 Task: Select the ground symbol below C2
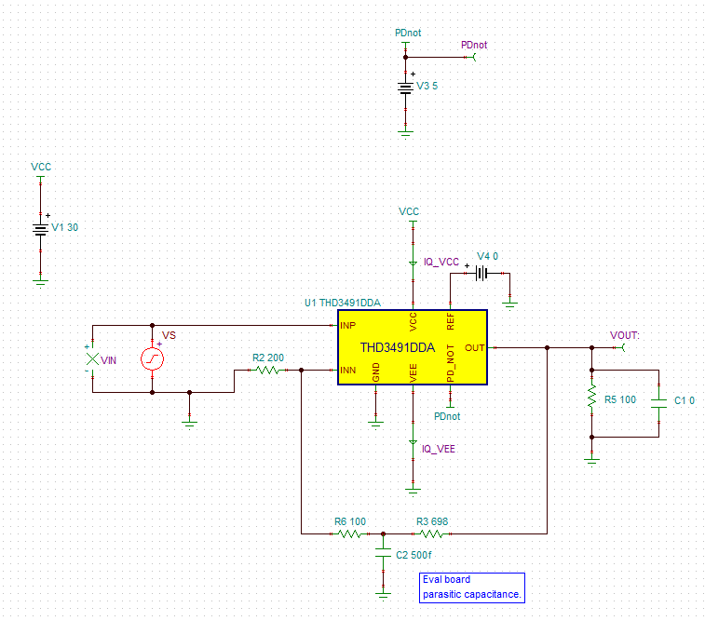[383, 596]
